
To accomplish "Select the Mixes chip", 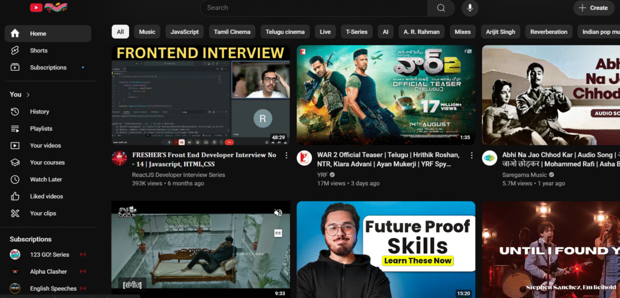I will click(x=463, y=32).
